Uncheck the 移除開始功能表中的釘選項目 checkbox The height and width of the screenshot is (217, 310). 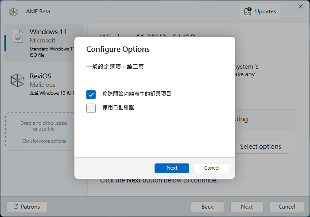[x=91, y=94]
